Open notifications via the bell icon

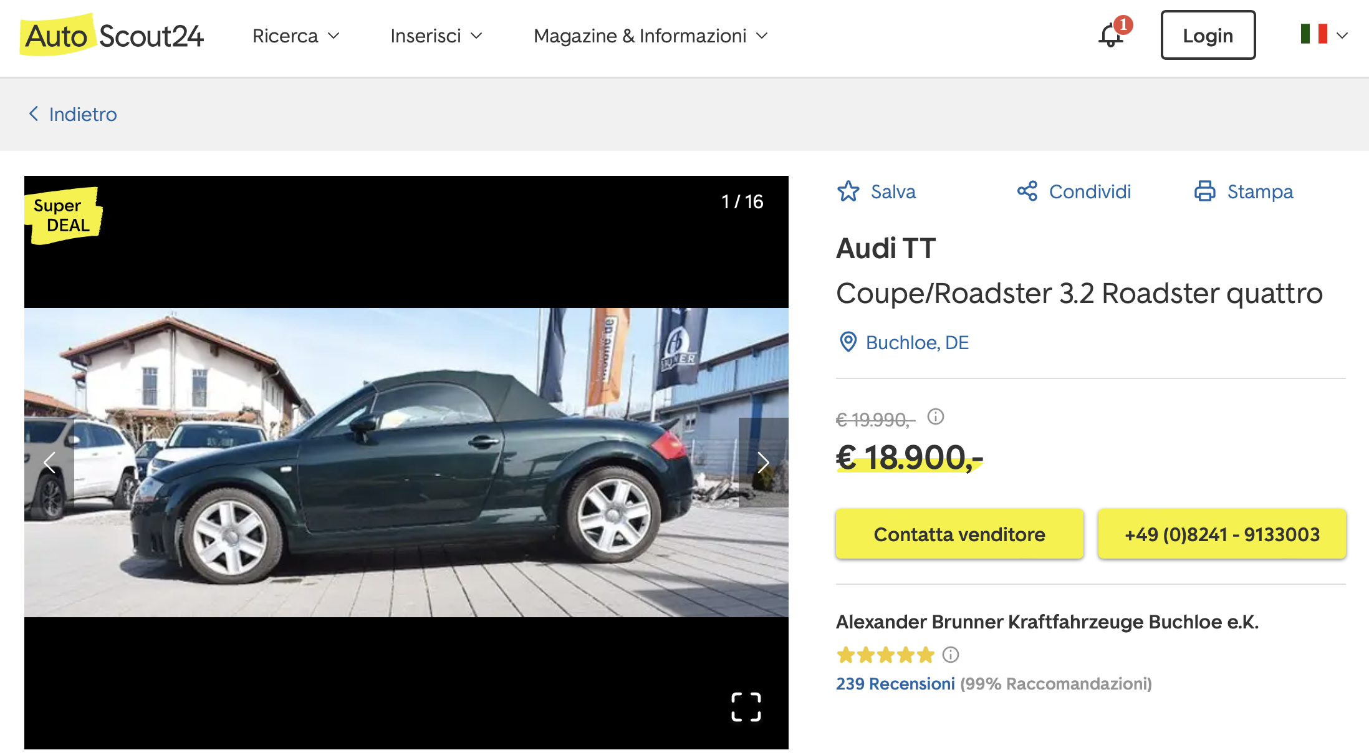(x=1110, y=36)
